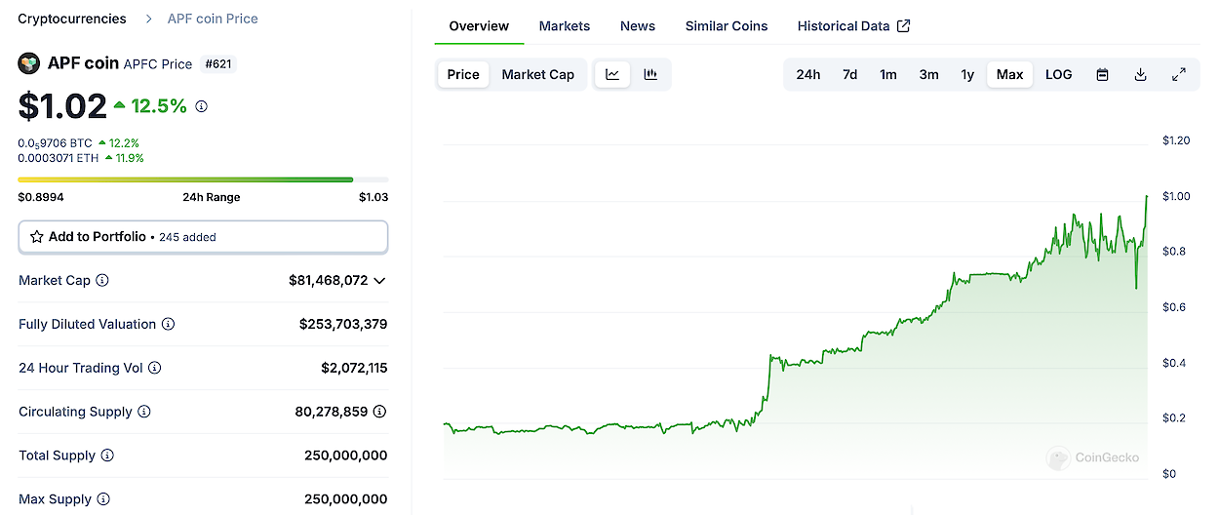Add APF coin to Portfolio

(x=203, y=237)
